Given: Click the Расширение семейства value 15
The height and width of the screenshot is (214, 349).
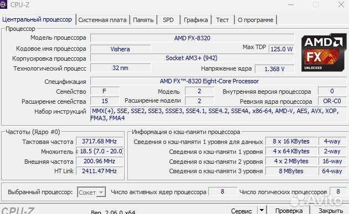Looking at the screenshot, I should (x=105, y=101).
